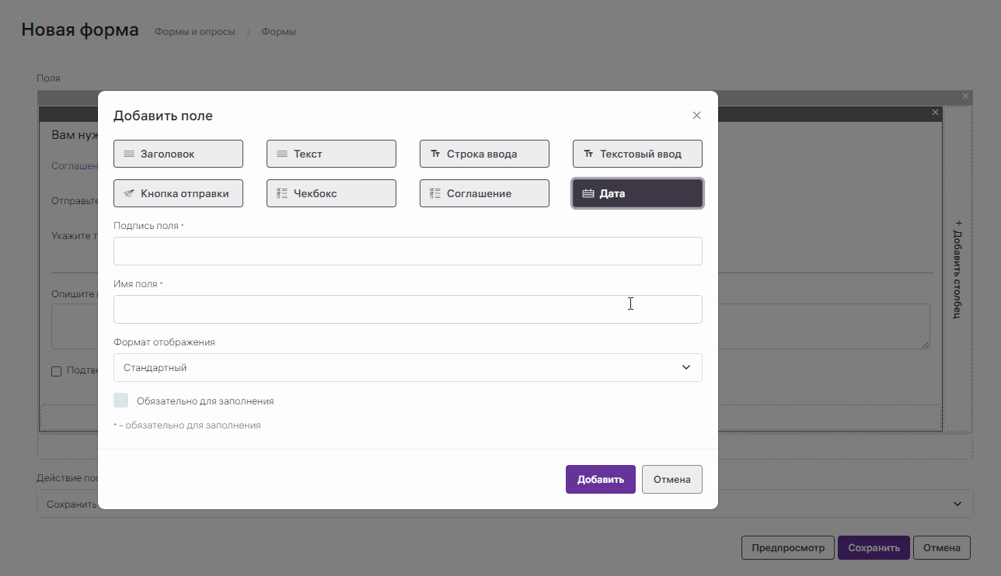Pick the Соглашение field type

click(484, 193)
